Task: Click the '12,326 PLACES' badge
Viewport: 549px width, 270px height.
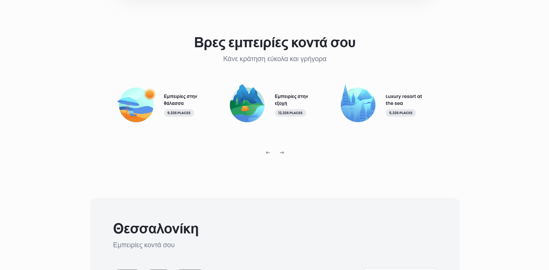Action: (x=290, y=113)
